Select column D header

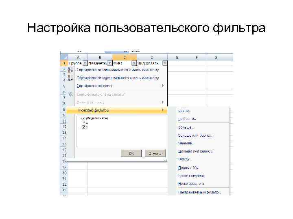[152, 57]
